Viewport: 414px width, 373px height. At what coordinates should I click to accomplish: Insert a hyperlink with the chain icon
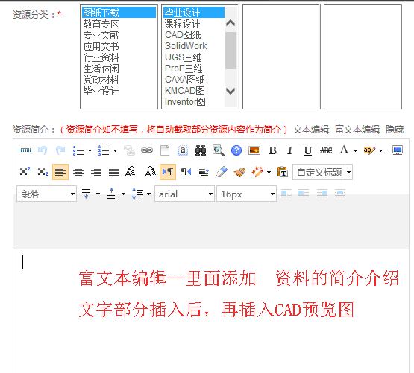pos(147,150)
